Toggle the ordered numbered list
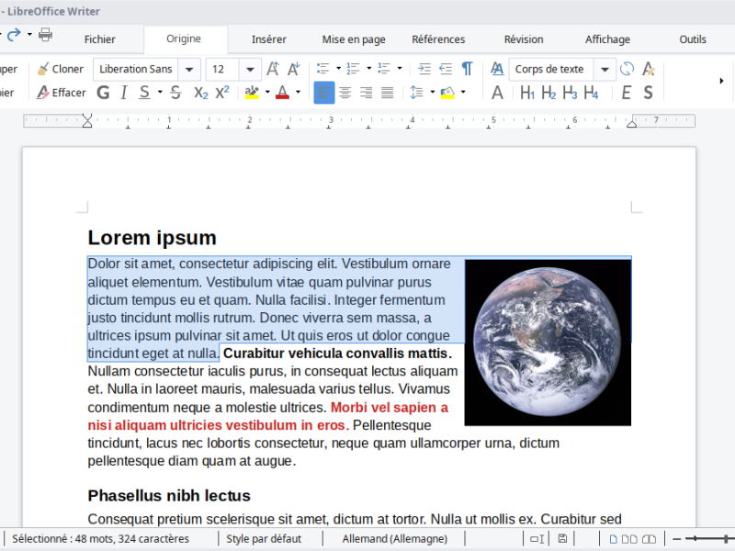The width and height of the screenshot is (735, 551). (x=353, y=69)
